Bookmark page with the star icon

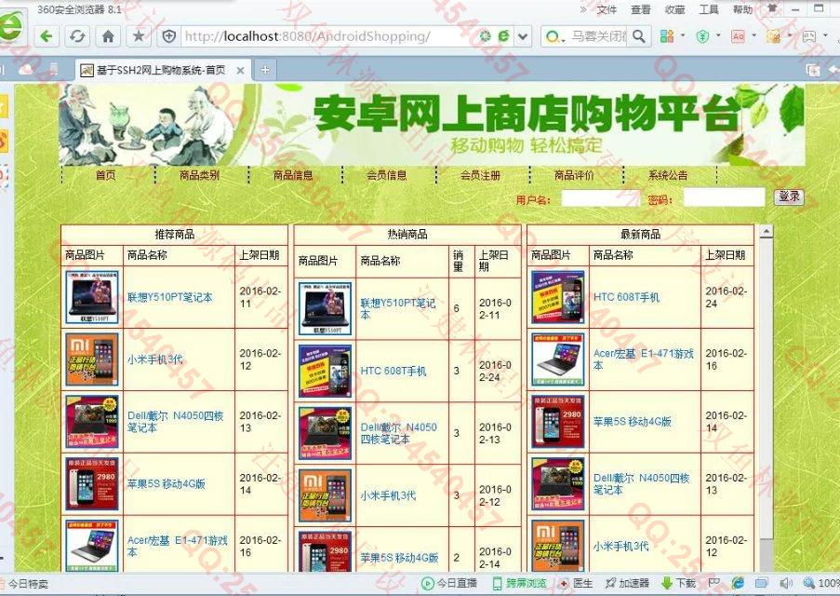coord(139,36)
